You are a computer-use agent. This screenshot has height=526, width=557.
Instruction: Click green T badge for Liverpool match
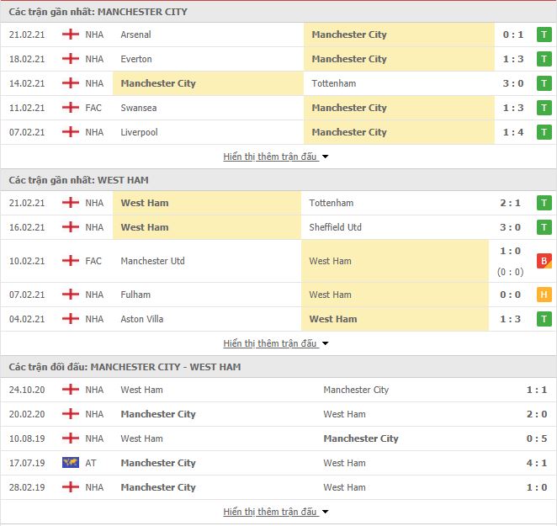[544, 132]
